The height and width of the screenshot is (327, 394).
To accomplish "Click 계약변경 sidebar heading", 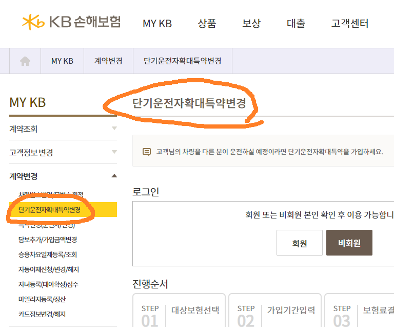I will click(24, 176).
